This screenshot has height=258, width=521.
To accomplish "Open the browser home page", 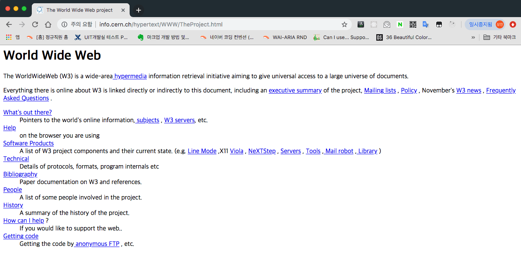I will pos(48,24).
